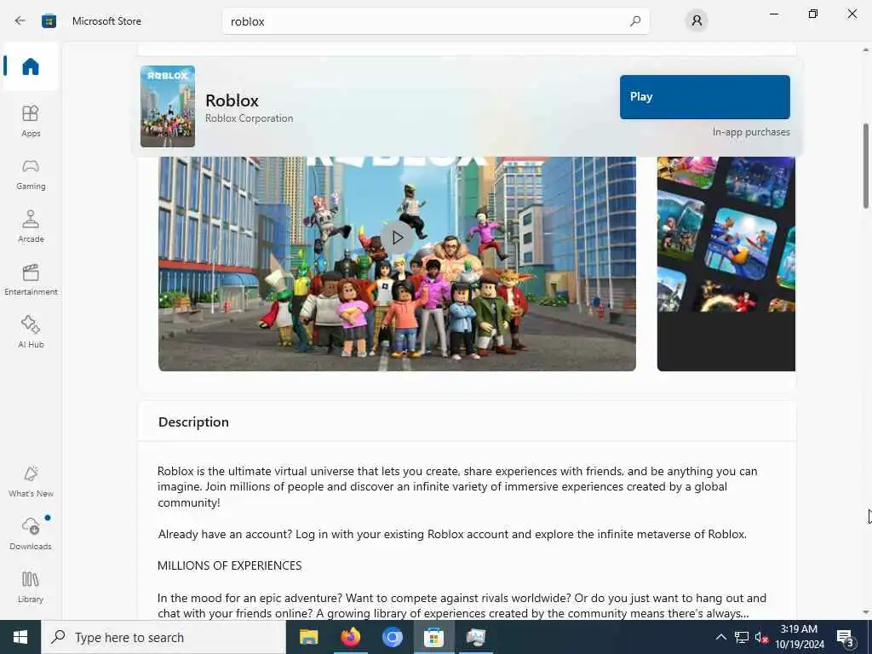Open the AI Hub section

pyautogui.click(x=31, y=332)
